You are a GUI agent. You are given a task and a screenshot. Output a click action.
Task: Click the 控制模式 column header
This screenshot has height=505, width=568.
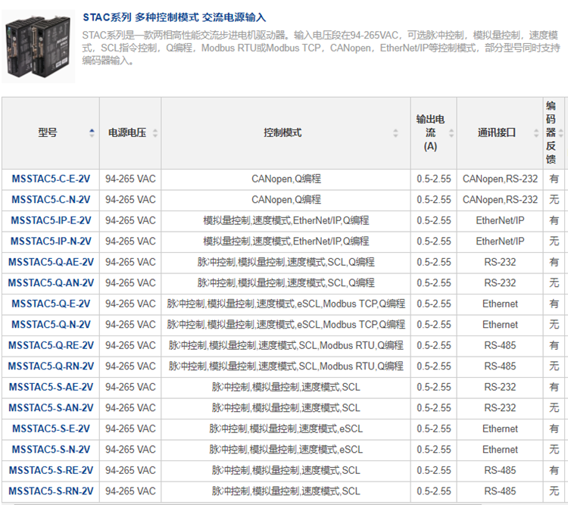pyautogui.click(x=286, y=133)
